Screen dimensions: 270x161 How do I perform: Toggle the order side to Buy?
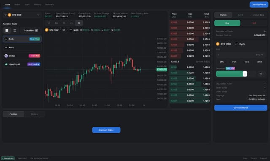coord(227,23)
